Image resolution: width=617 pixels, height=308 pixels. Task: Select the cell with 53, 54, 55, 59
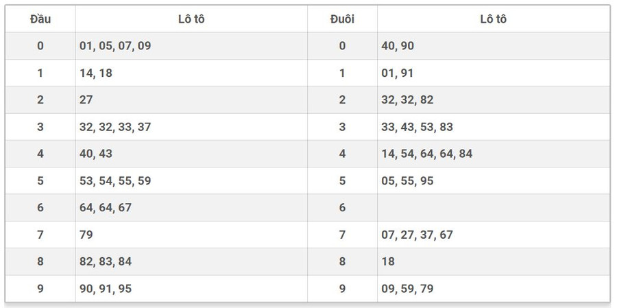tap(115, 181)
